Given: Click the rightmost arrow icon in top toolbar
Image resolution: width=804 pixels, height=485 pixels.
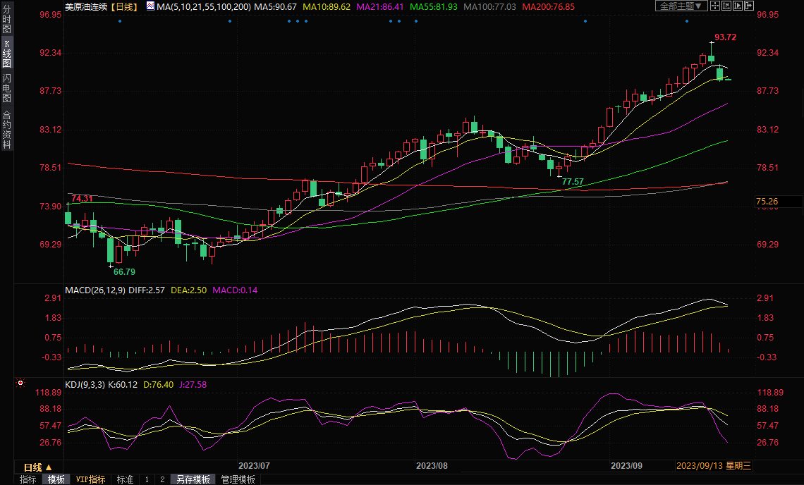Looking at the screenshot, I should point(750,6).
